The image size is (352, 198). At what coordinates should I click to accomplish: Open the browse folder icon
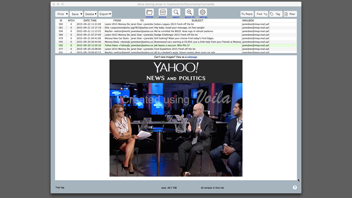tap(150, 13)
